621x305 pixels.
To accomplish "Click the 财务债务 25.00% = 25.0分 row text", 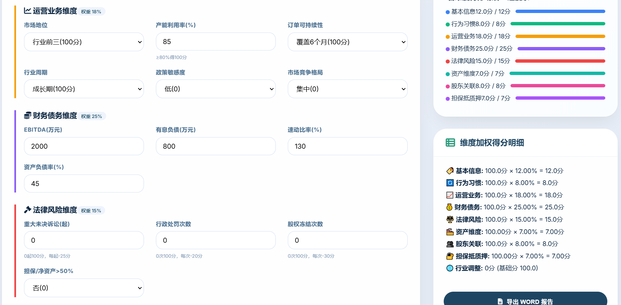I will (505, 207).
